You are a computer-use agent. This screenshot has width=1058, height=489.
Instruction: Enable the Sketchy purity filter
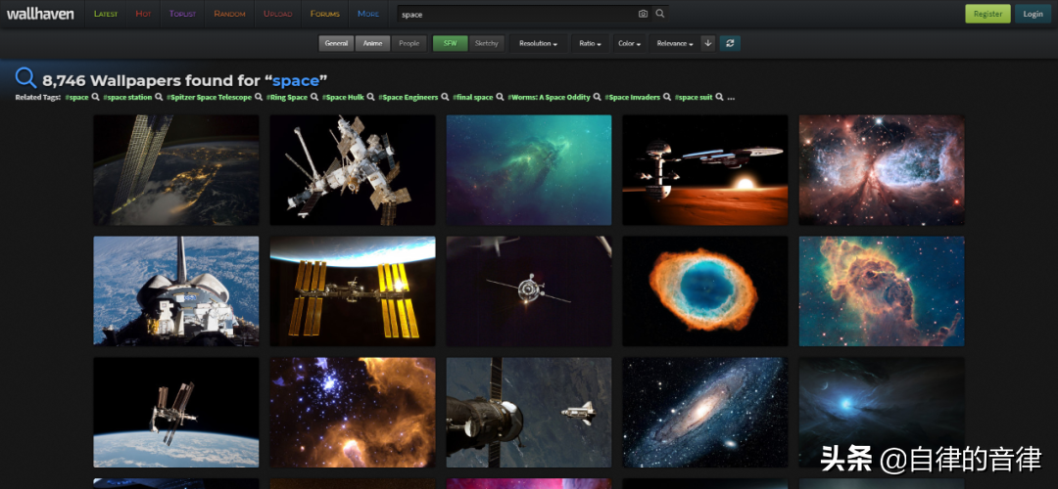[x=487, y=43]
